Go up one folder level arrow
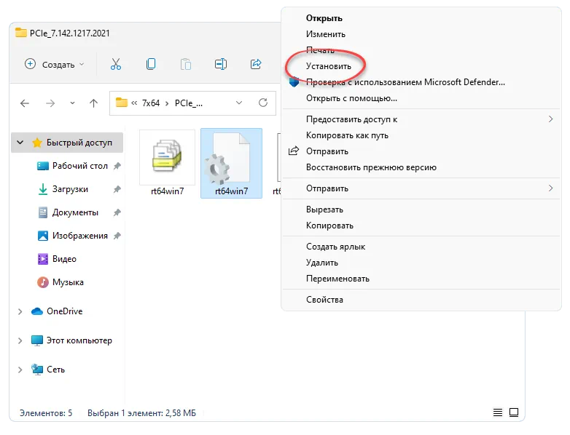This screenshot has height=435, width=570. pos(93,103)
